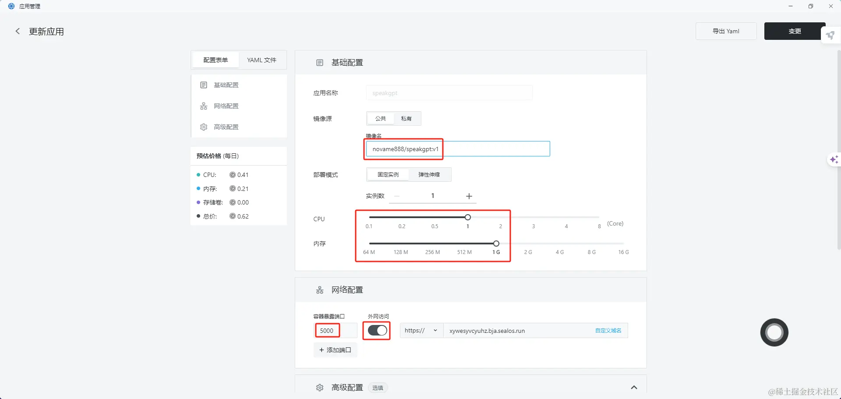Decrease instance count with minus icon
The width and height of the screenshot is (841, 399).
pyautogui.click(x=397, y=196)
